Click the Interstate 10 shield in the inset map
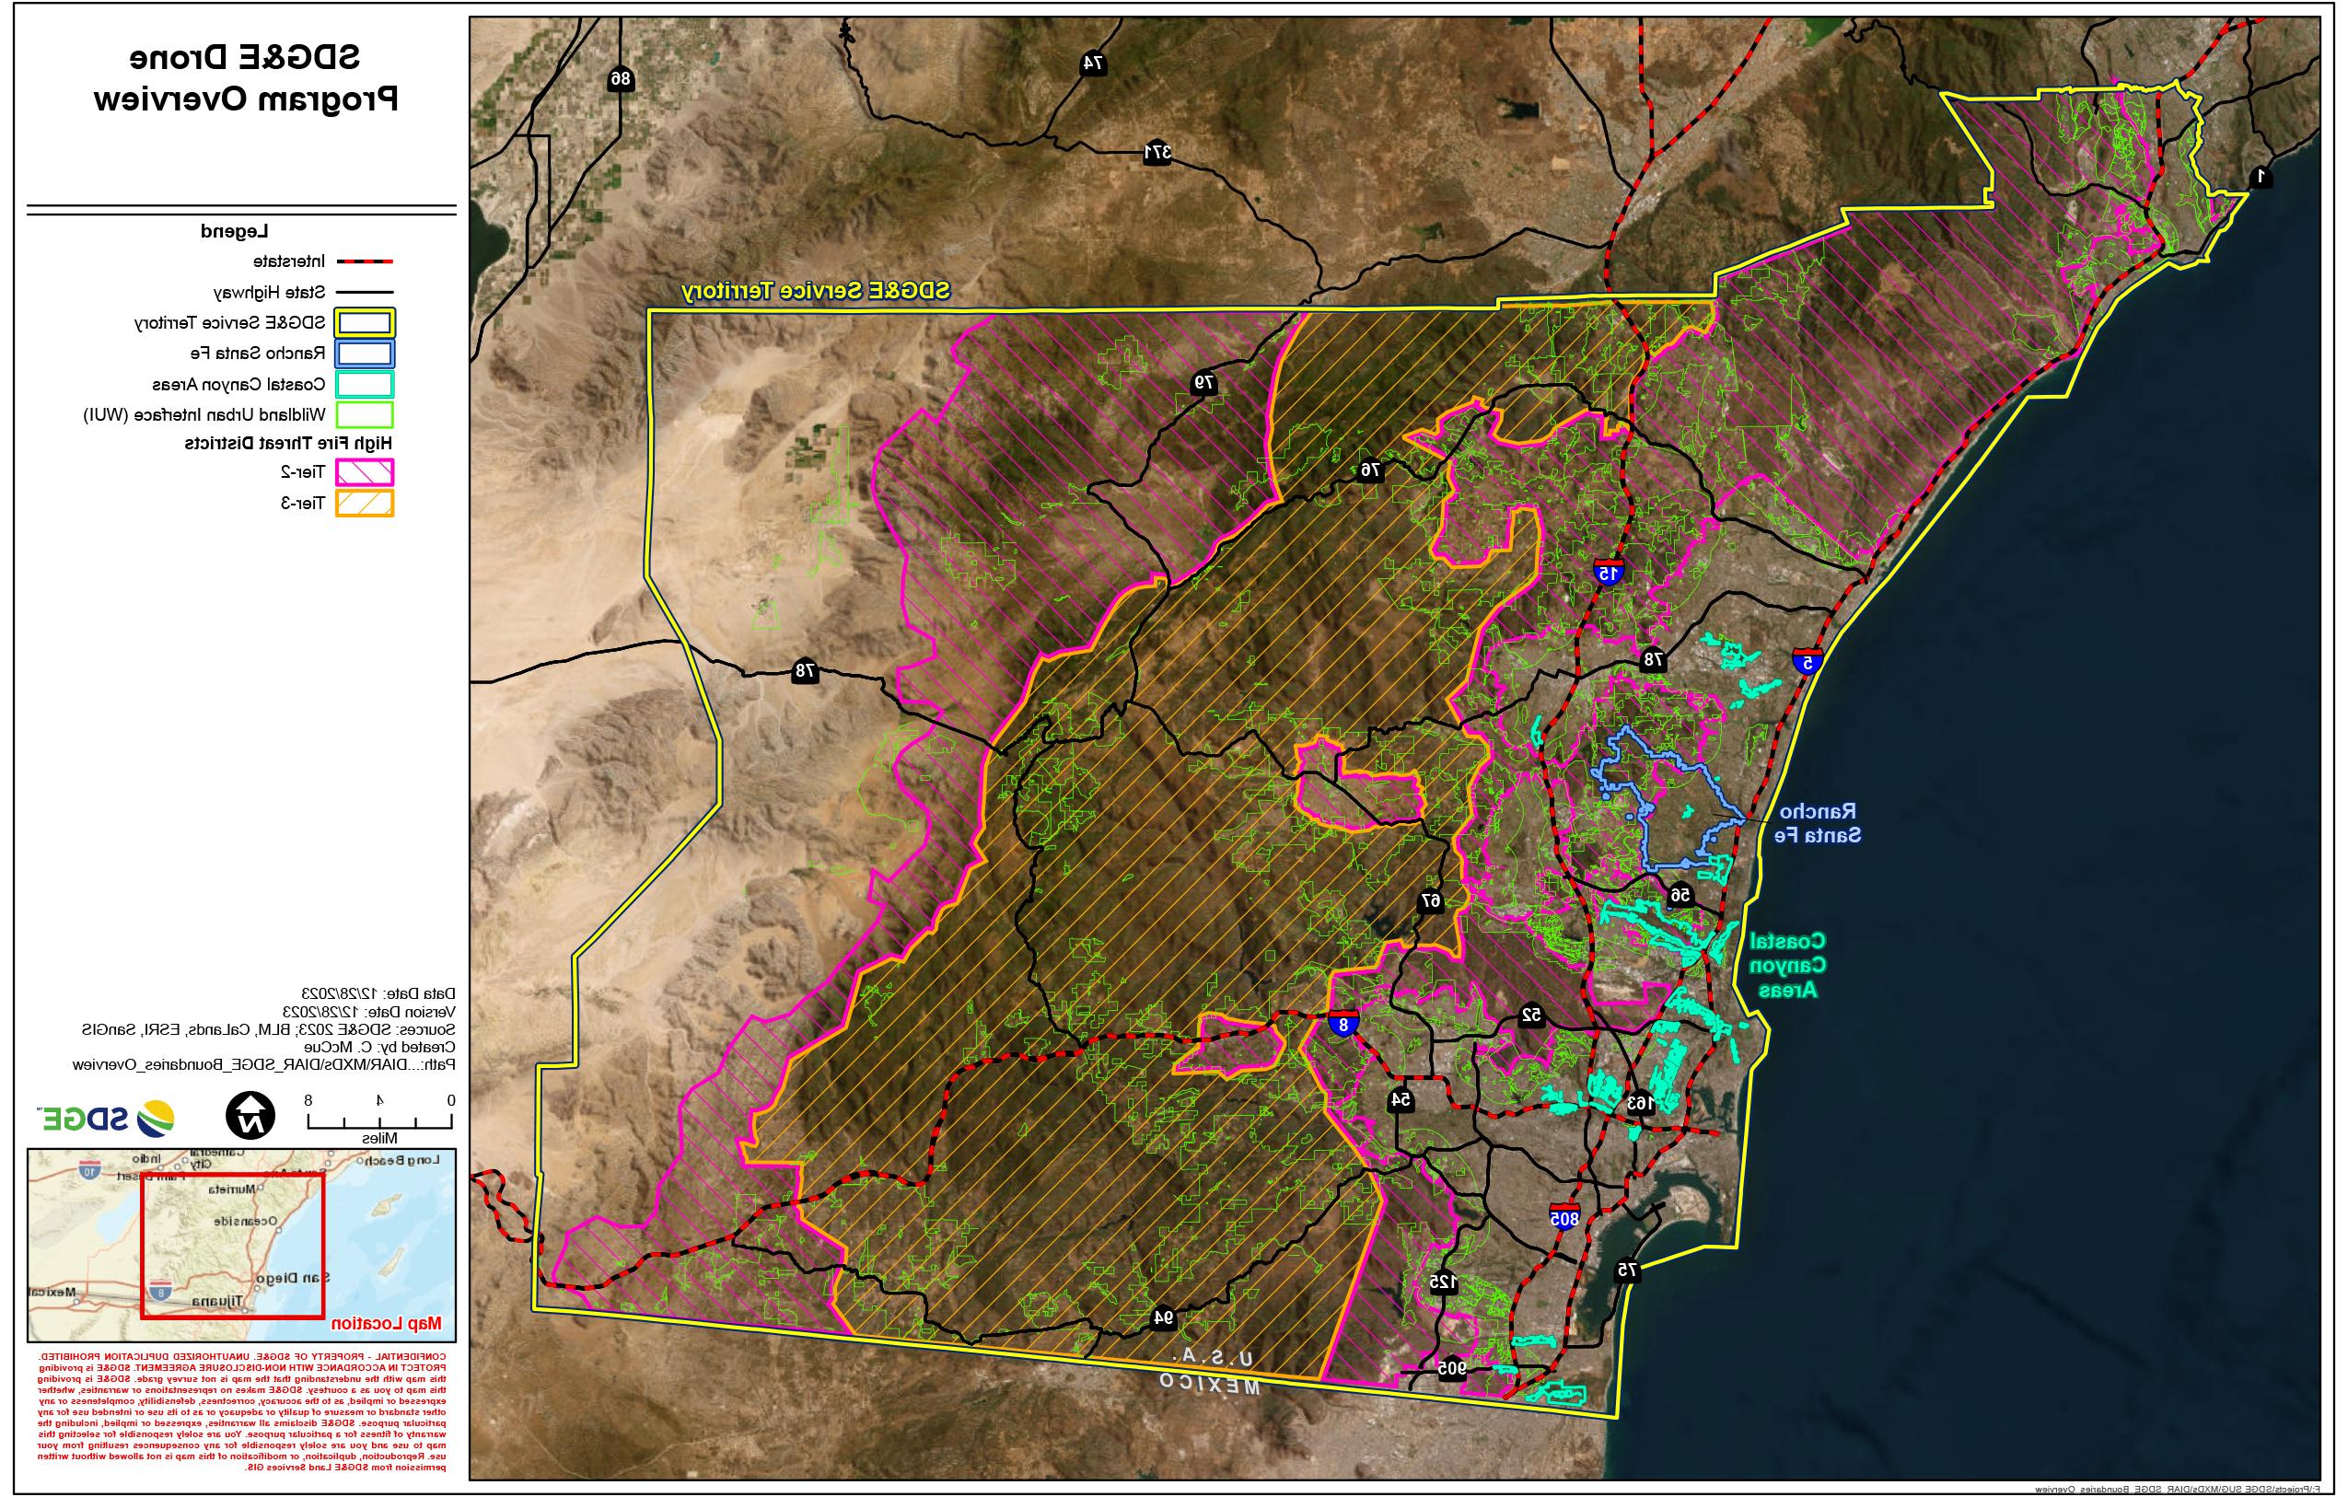 click(88, 1171)
